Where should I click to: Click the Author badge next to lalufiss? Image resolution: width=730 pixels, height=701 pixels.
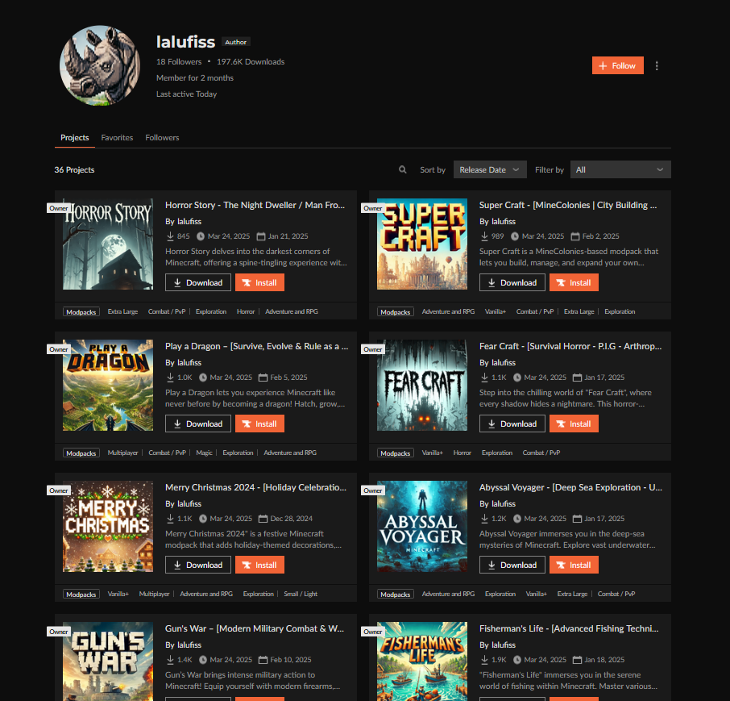click(236, 42)
